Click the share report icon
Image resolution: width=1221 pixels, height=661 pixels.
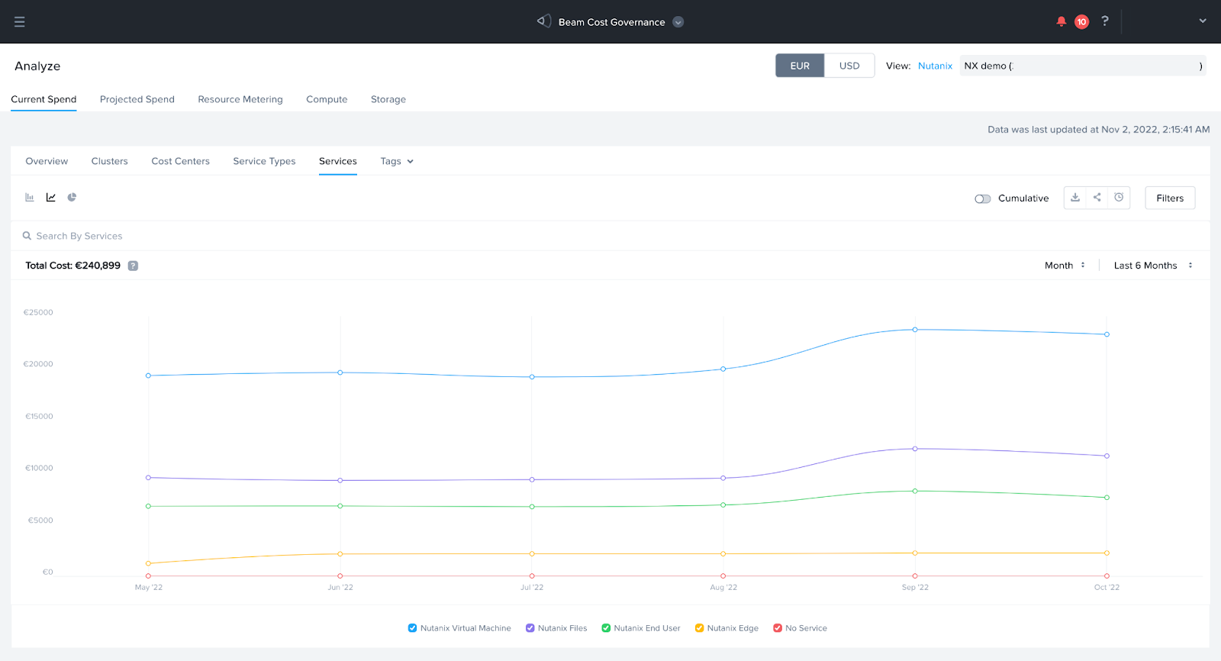1097,198
